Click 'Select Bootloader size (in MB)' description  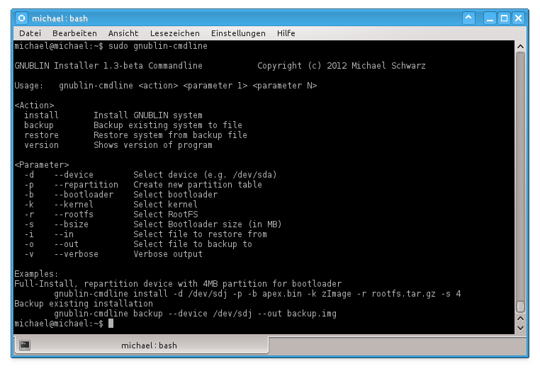pyautogui.click(x=208, y=224)
